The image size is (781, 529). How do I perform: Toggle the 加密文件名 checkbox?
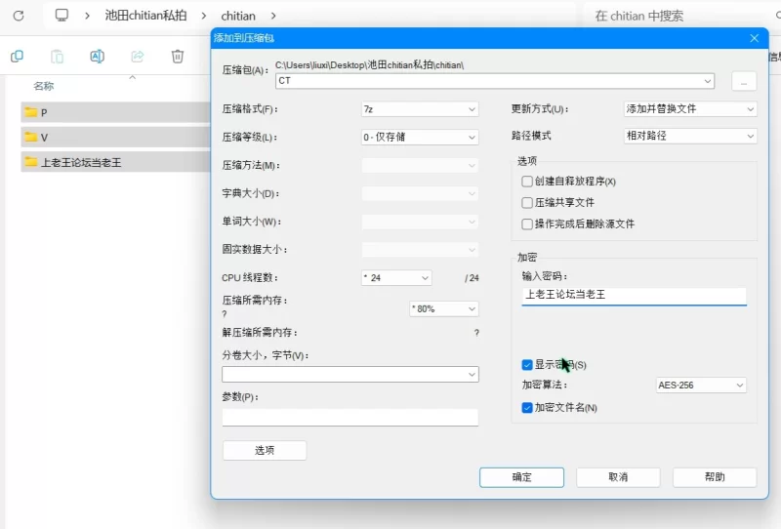click(x=527, y=407)
